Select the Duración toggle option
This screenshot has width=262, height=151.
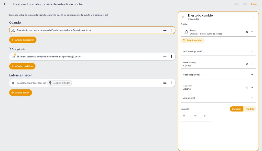pos(236,109)
